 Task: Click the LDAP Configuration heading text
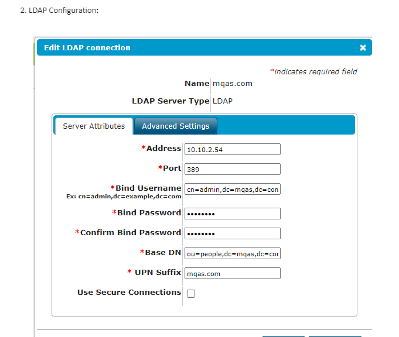coord(59,11)
